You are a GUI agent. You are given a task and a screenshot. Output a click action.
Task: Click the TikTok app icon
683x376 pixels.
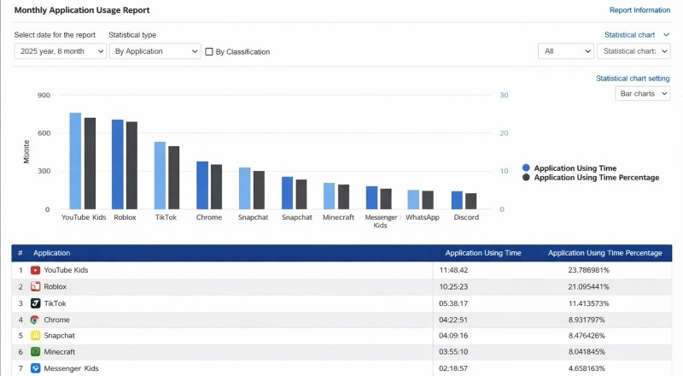coord(35,303)
